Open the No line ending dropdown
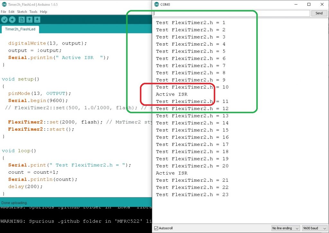This screenshot has width=329, height=233. pos(285,228)
